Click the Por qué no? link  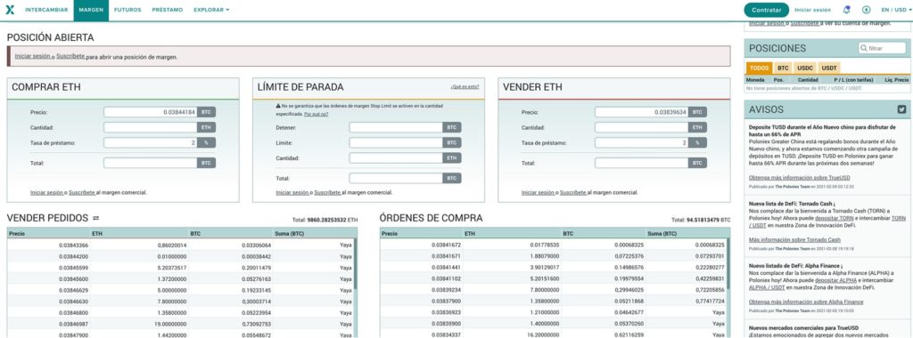click(x=317, y=114)
